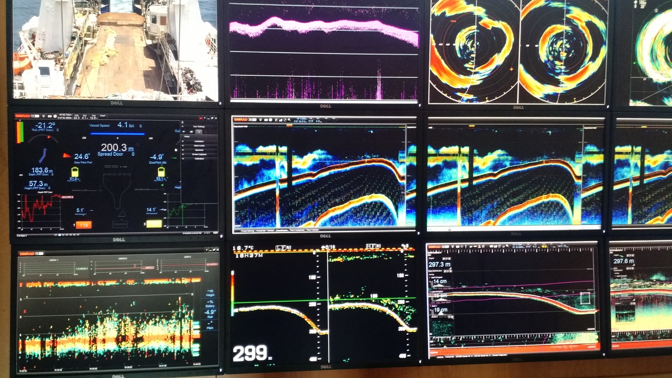Image resolution: width=672 pixels, height=378 pixels.
Task: Click the yellow sensor 3 indicator button
Action: pyautogui.click(x=154, y=224)
